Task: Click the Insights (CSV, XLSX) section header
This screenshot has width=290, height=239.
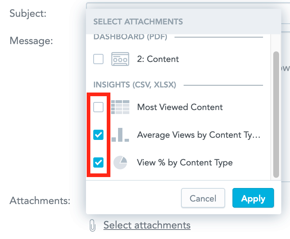Action: [135, 85]
